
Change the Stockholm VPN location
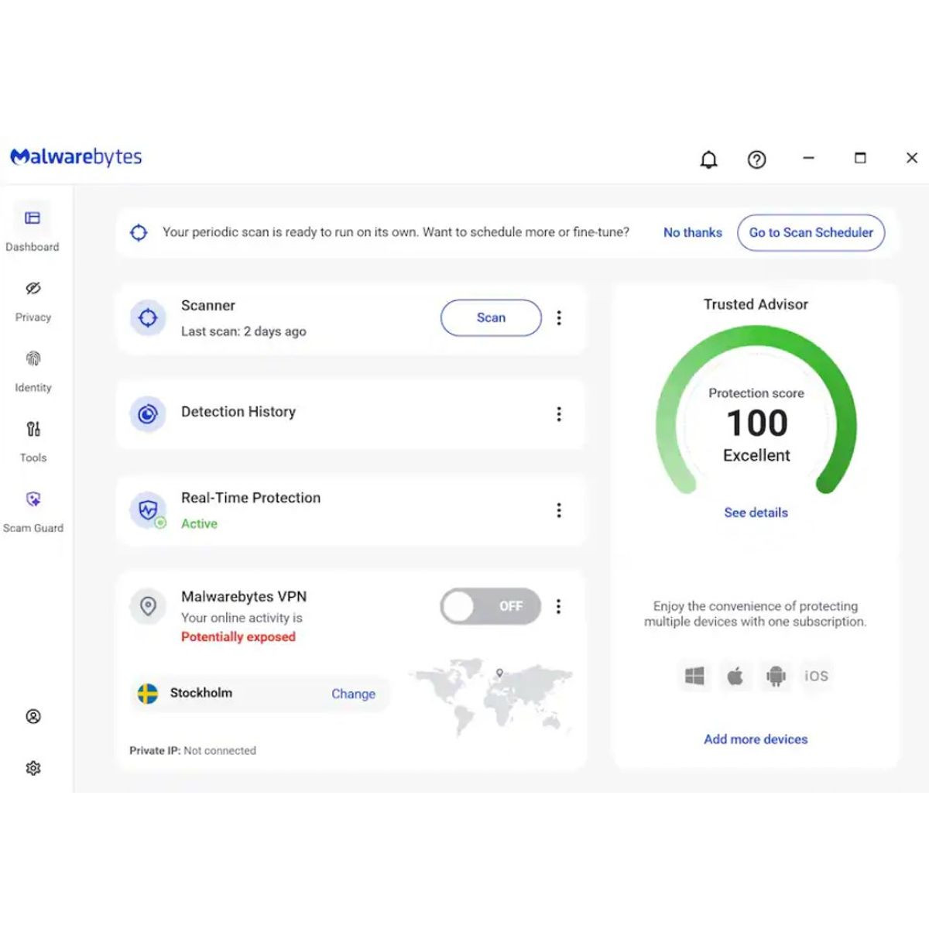pyautogui.click(x=353, y=694)
